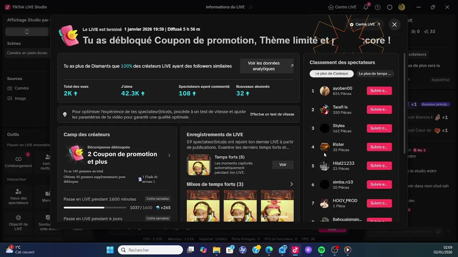This screenshot has height=257, width=458.
Task: Open Centre LIVE link inside dialog
Action: (x=365, y=24)
